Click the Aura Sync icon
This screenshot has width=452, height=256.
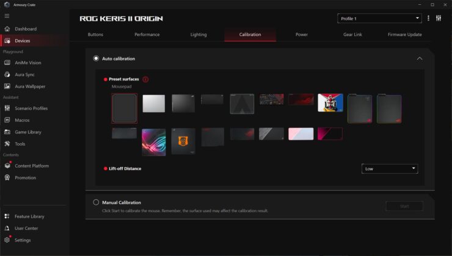(x=7, y=74)
